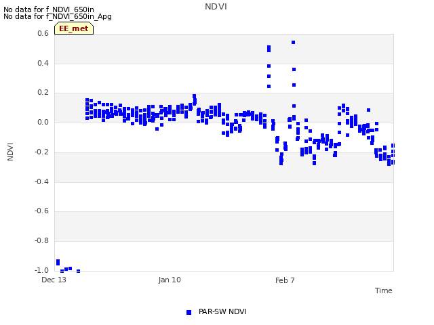Click the 0.0 y-axis tick label
Screen dimensions: 434x325
point(43,122)
